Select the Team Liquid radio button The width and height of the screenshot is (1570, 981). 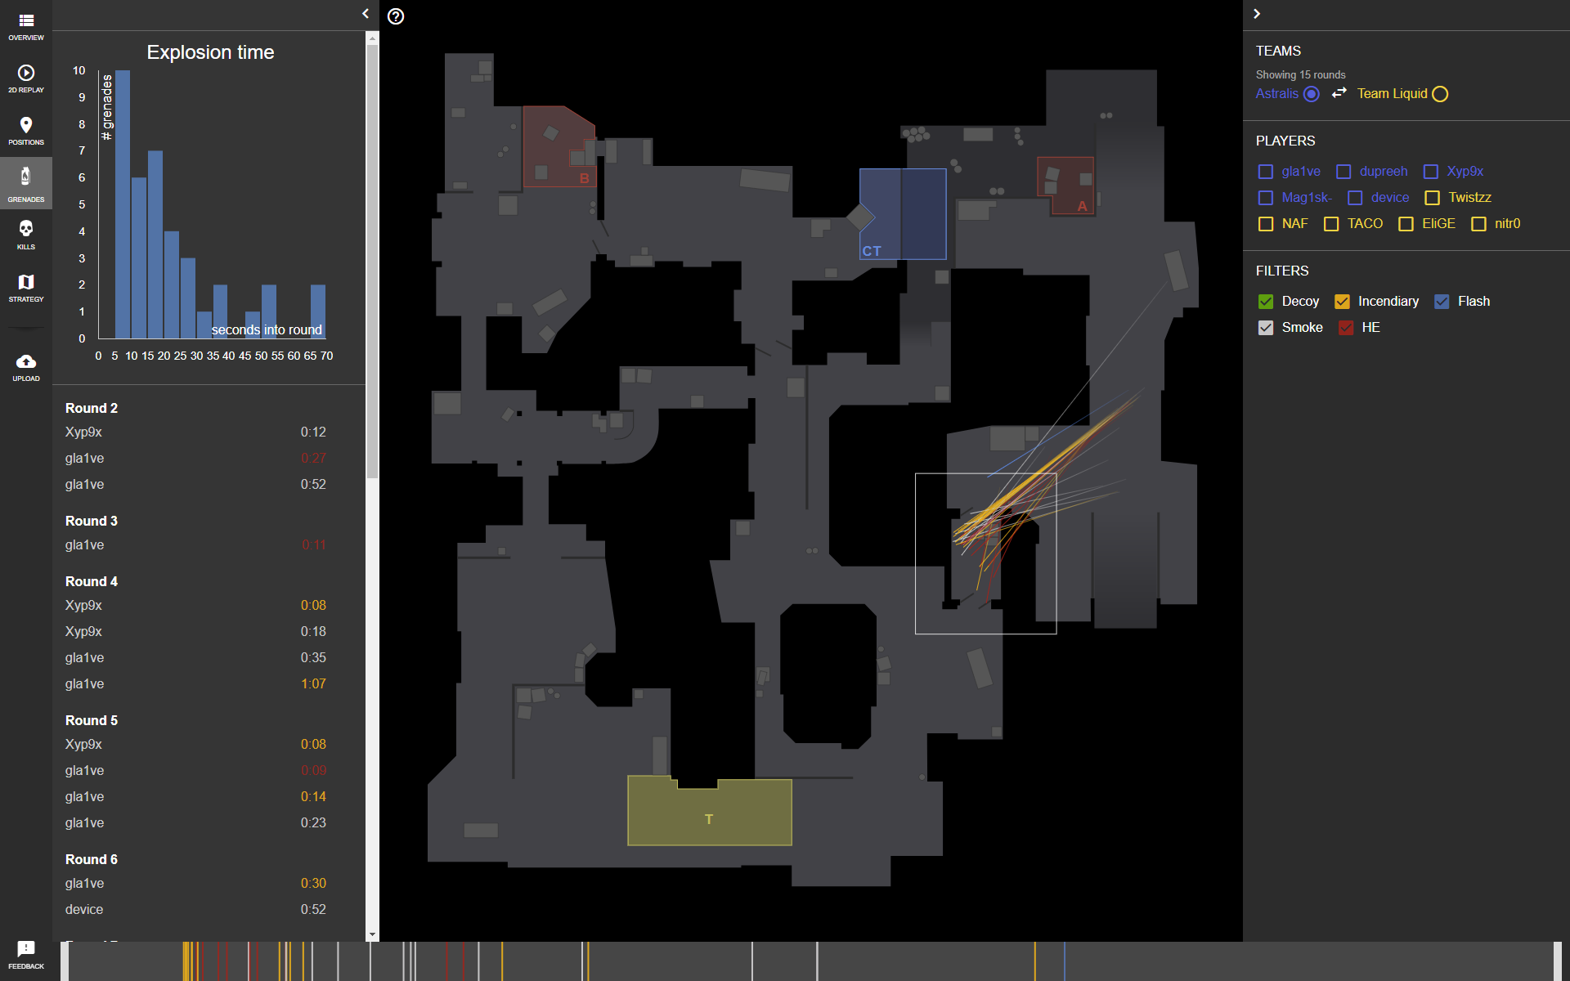pos(1440,93)
